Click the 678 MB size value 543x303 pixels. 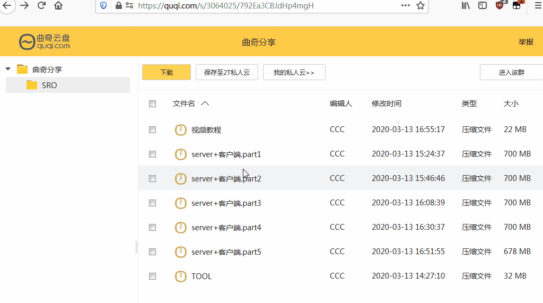517,252
